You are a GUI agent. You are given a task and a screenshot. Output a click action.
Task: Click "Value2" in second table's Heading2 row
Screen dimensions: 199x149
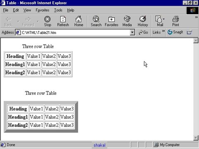52,125
